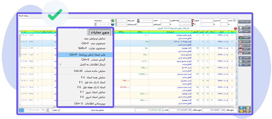272x119 pixels.
Task: Click the magnifier icon beside سند از
Action: coord(234,20)
